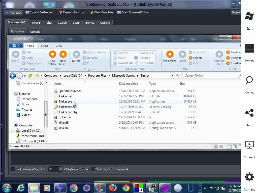Click the Search Tinker input field
Viewport: 258px width, 193px height.
click(211, 76)
